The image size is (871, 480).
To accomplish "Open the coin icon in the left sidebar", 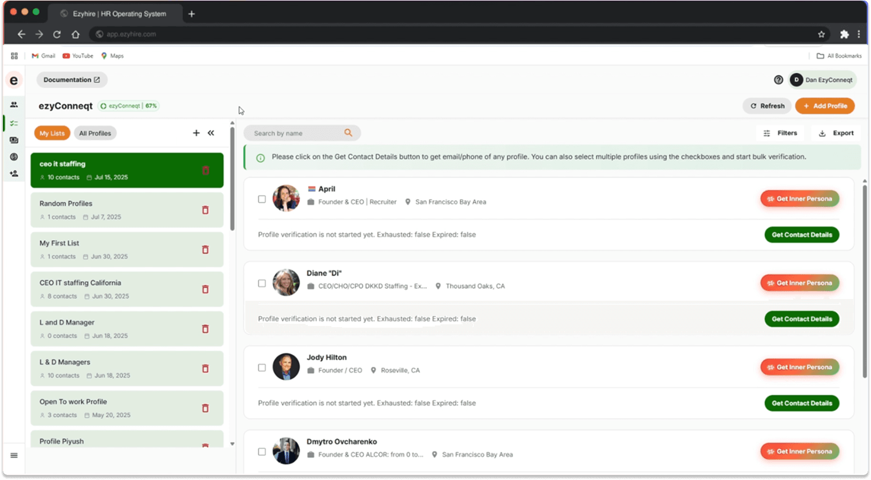I will click(x=14, y=157).
